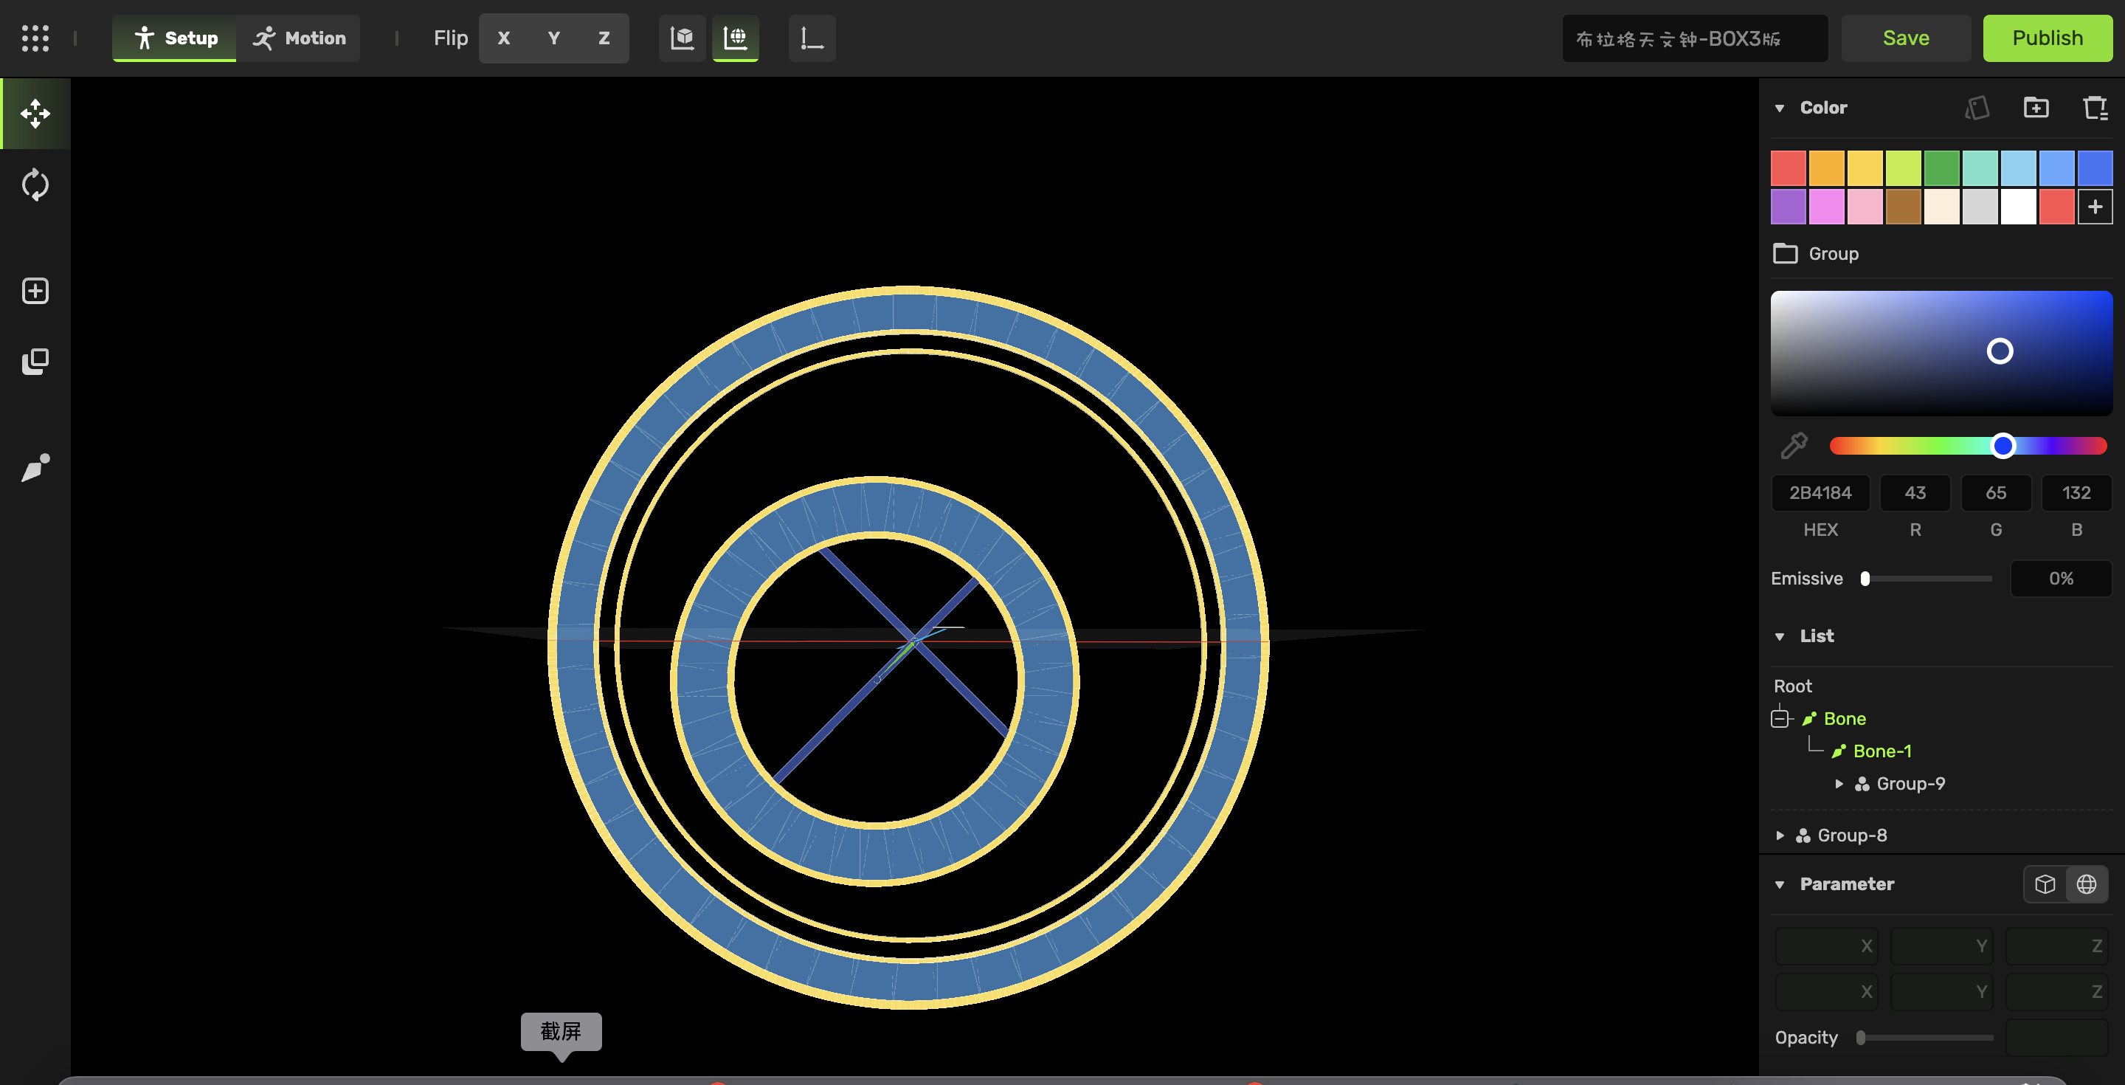Select the Rotate tool in left sidebar

tap(35, 185)
